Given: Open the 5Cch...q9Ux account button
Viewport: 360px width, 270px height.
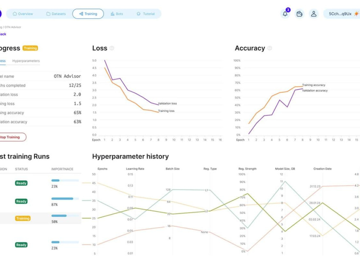Looking at the screenshot, I should click(x=342, y=14).
